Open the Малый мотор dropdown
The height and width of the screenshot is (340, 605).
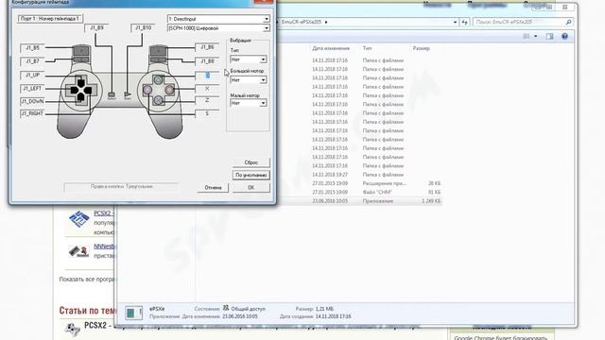click(x=263, y=103)
